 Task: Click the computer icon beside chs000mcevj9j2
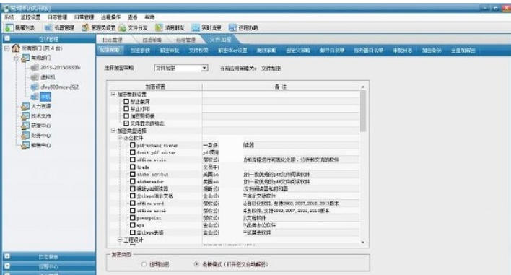[35, 87]
